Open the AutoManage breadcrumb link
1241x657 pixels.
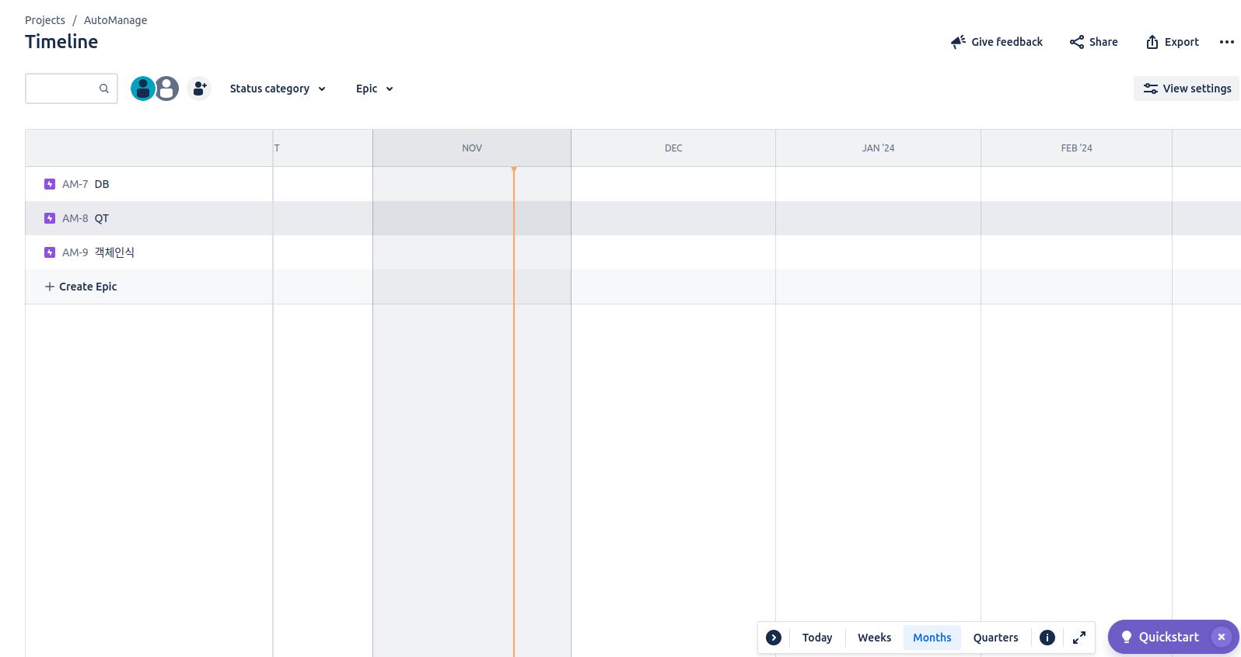(115, 20)
